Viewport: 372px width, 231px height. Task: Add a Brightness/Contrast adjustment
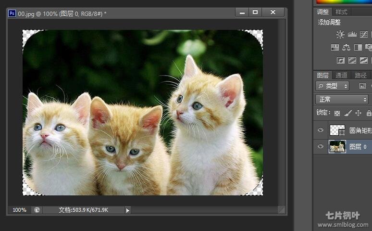[x=340, y=34]
